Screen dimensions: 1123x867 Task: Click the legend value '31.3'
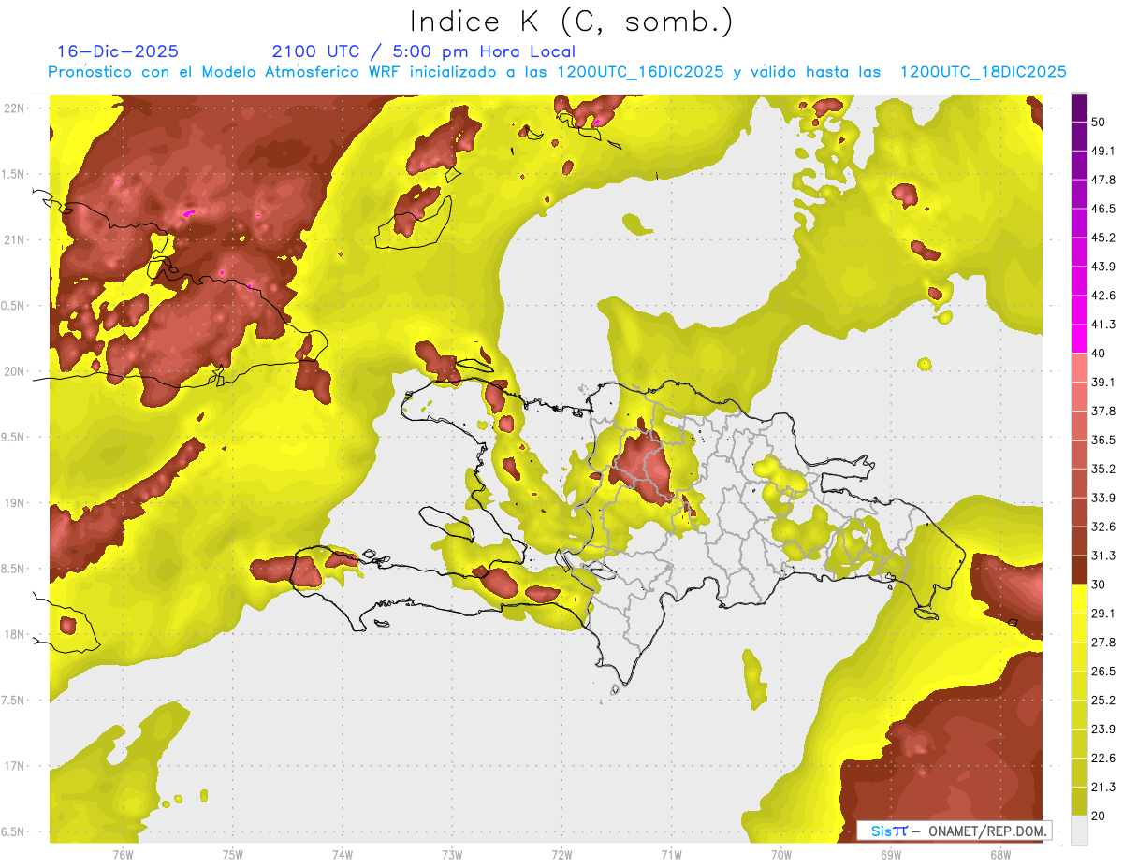pos(1103,556)
